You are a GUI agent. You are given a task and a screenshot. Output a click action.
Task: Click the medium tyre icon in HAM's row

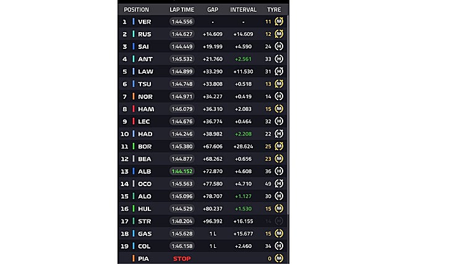tap(279, 109)
